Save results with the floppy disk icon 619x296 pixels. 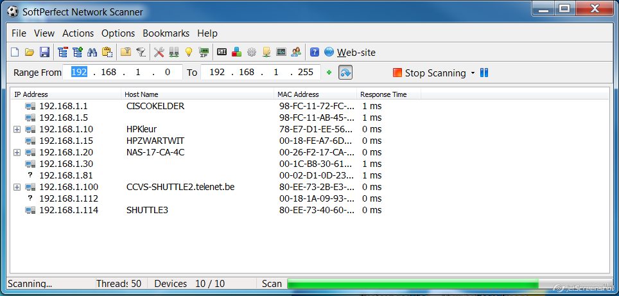[44, 52]
